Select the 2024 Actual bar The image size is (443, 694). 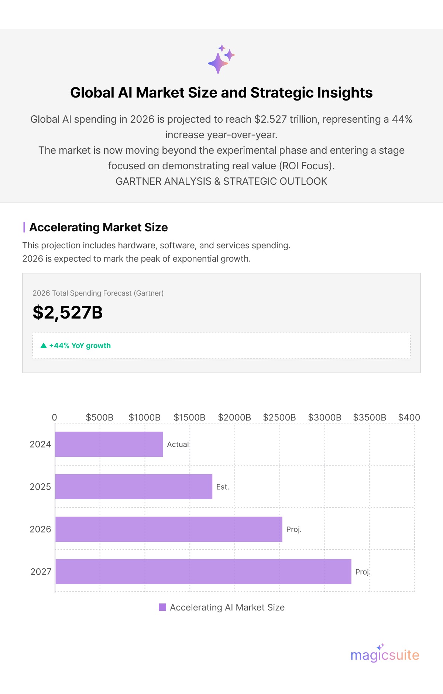click(x=109, y=444)
